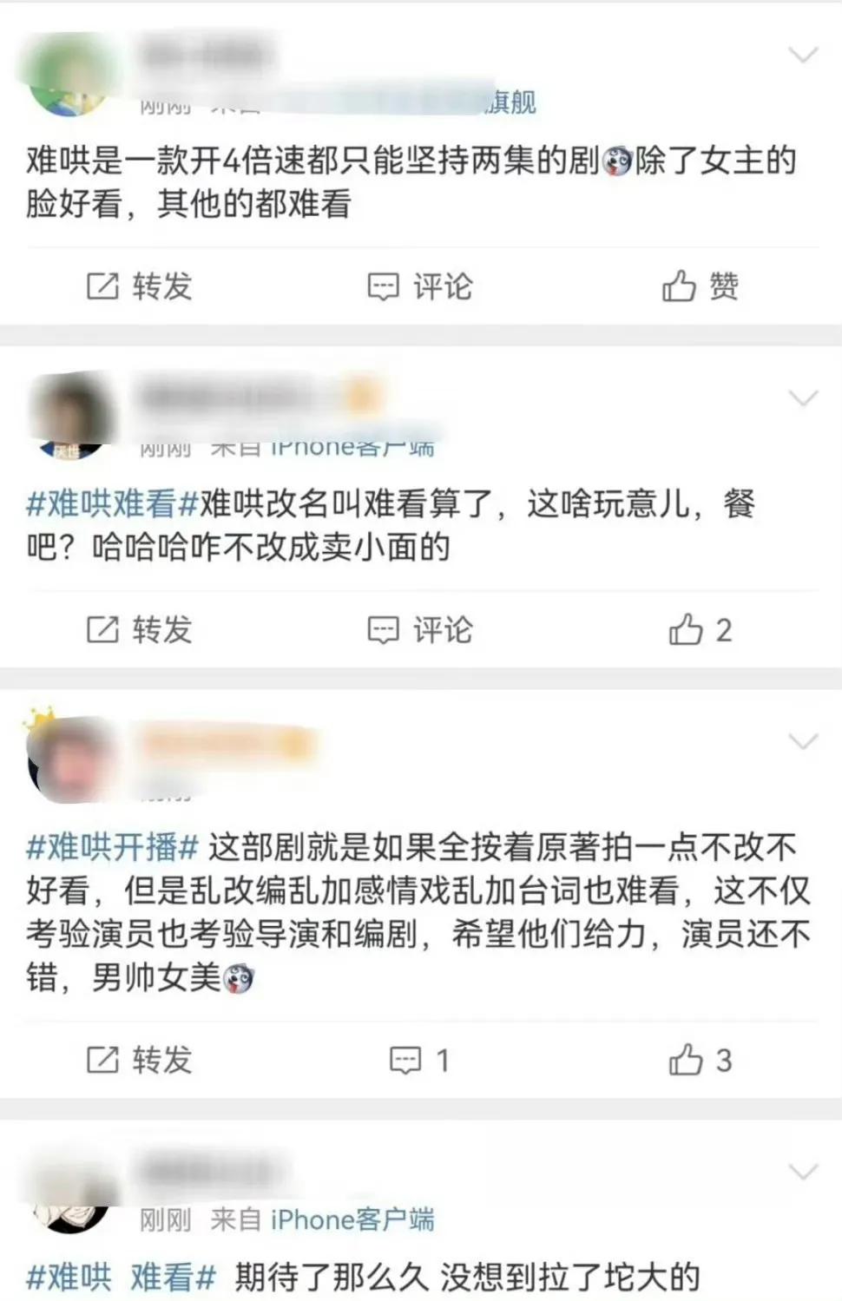Comment on the #难哄难看# post

click(x=420, y=630)
